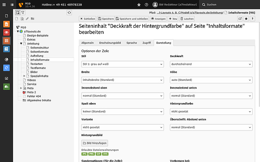This screenshot has width=260, height=162.
Task: Open the Innenabstand unten dropdown
Action: (x=211, y=96)
